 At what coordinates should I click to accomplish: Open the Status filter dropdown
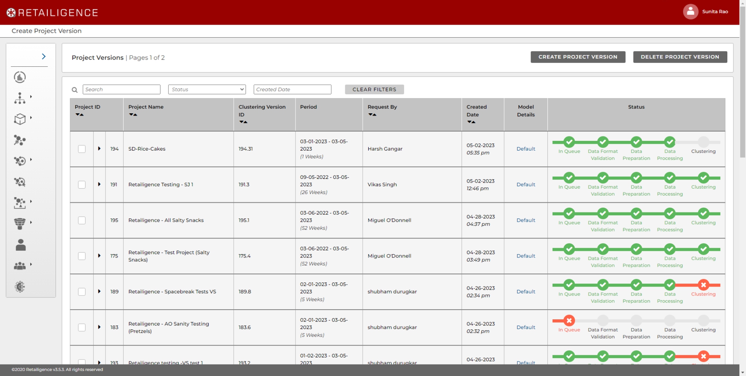pos(207,89)
